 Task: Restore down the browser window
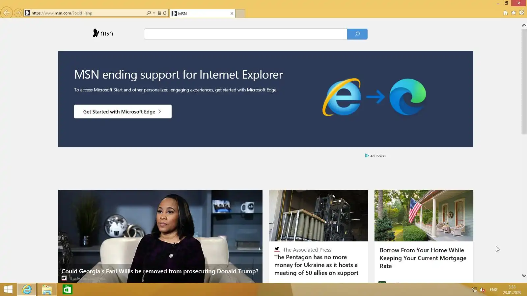507,3
